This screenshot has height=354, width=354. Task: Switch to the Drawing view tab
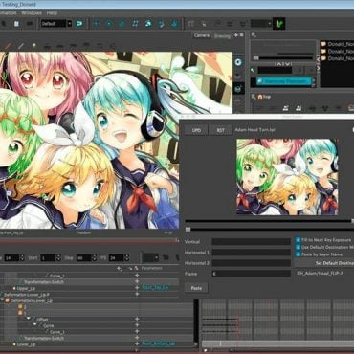click(x=222, y=36)
